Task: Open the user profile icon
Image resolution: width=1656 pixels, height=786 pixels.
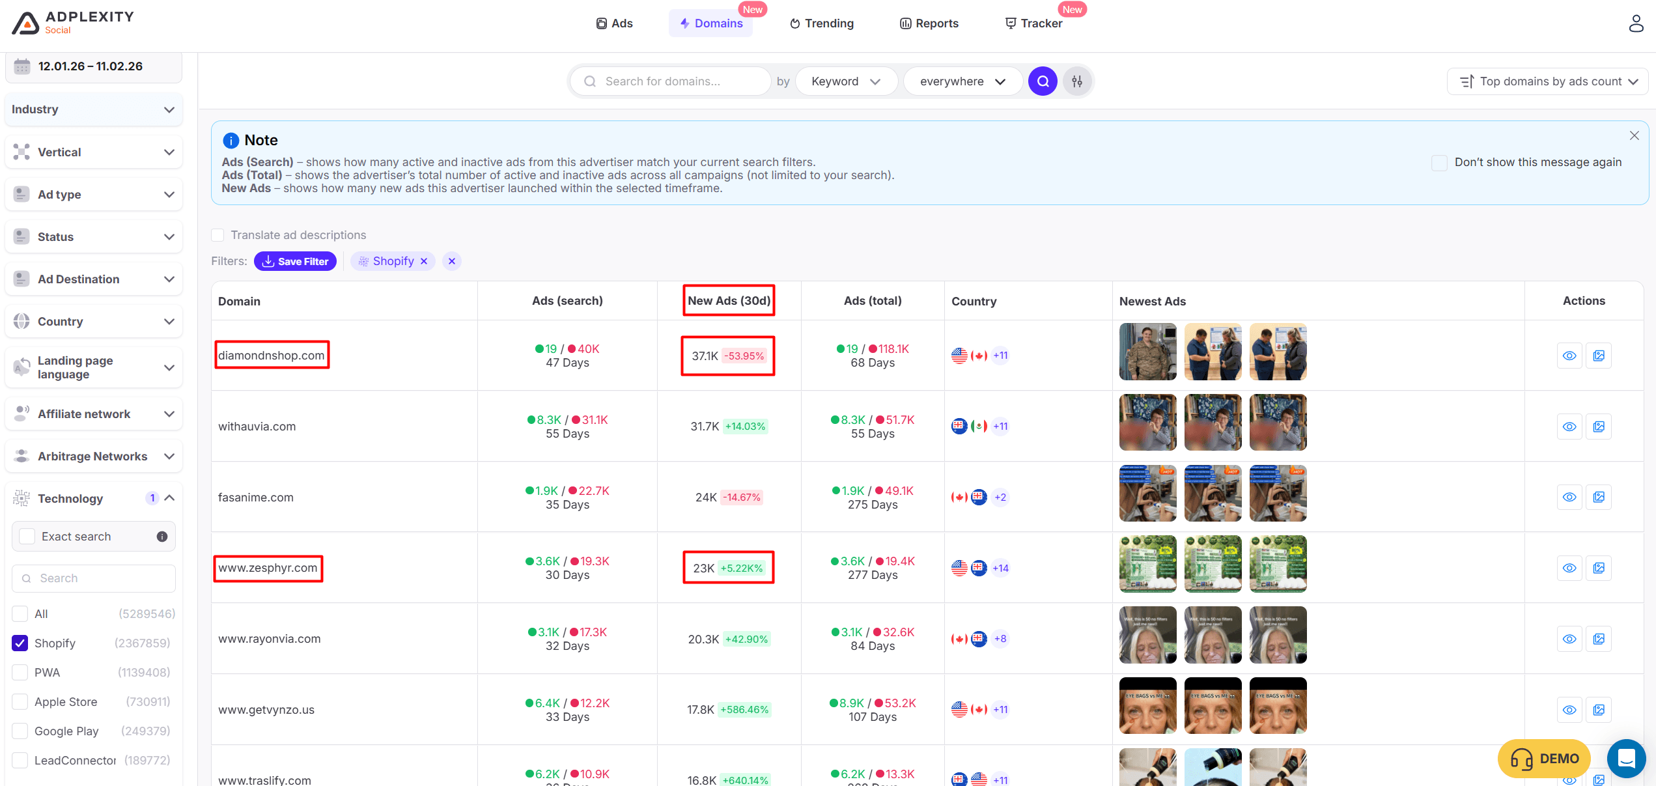Action: (1636, 23)
